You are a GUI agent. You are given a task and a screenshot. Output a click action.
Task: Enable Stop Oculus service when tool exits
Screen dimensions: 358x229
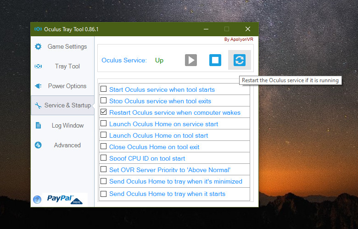[x=103, y=100]
